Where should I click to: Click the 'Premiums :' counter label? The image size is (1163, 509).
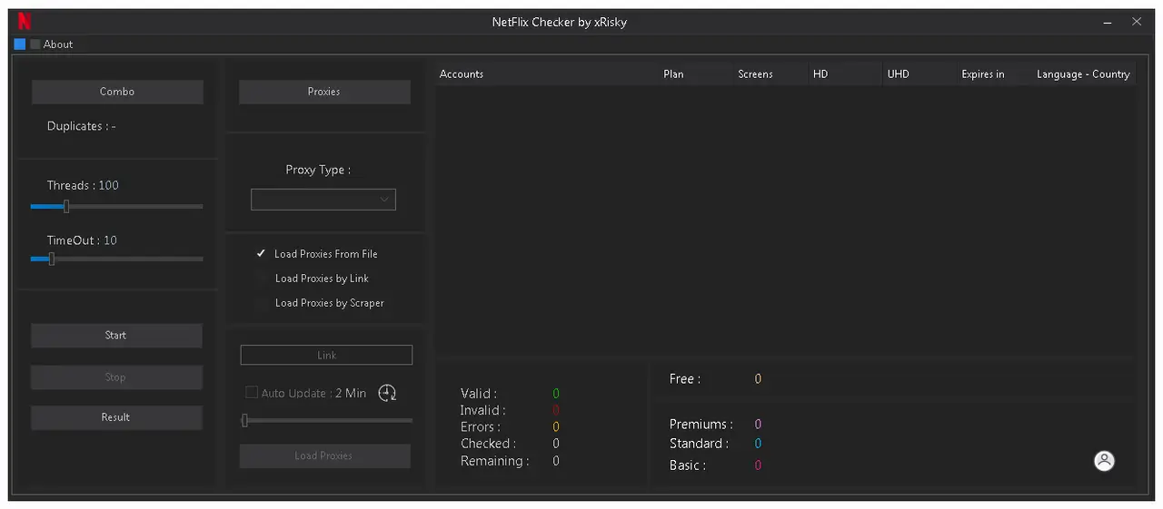(701, 424)
